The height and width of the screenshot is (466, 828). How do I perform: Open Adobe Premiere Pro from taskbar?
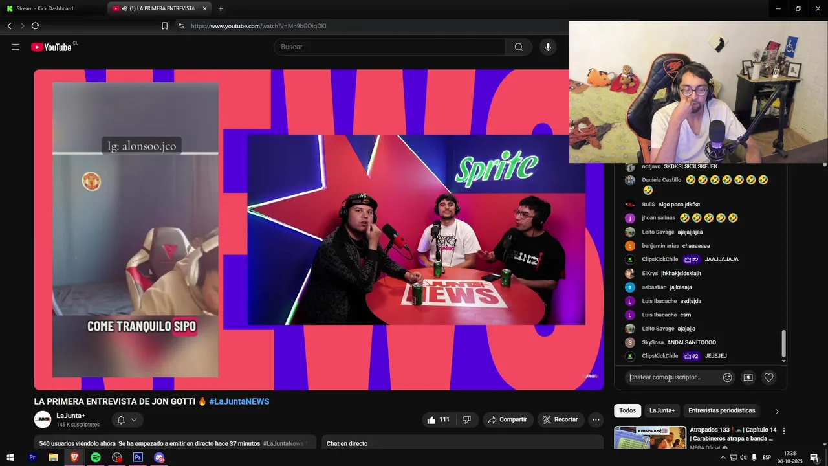(32, 458)
